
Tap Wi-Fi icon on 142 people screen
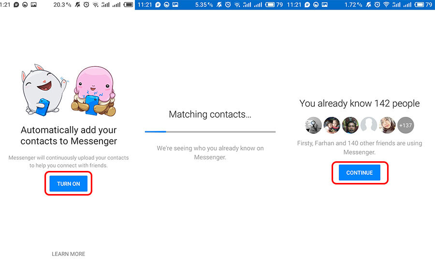(x=387, y=5)
